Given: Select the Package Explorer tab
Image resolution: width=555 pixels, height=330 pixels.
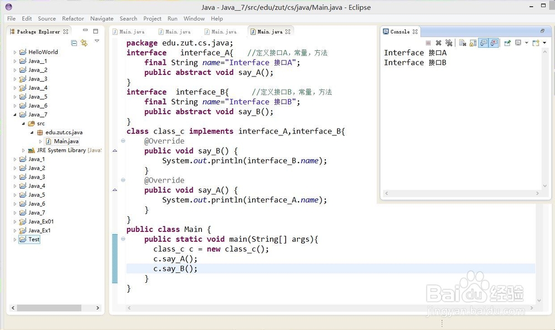Looking at the screenshot, I should click(38, 32).
